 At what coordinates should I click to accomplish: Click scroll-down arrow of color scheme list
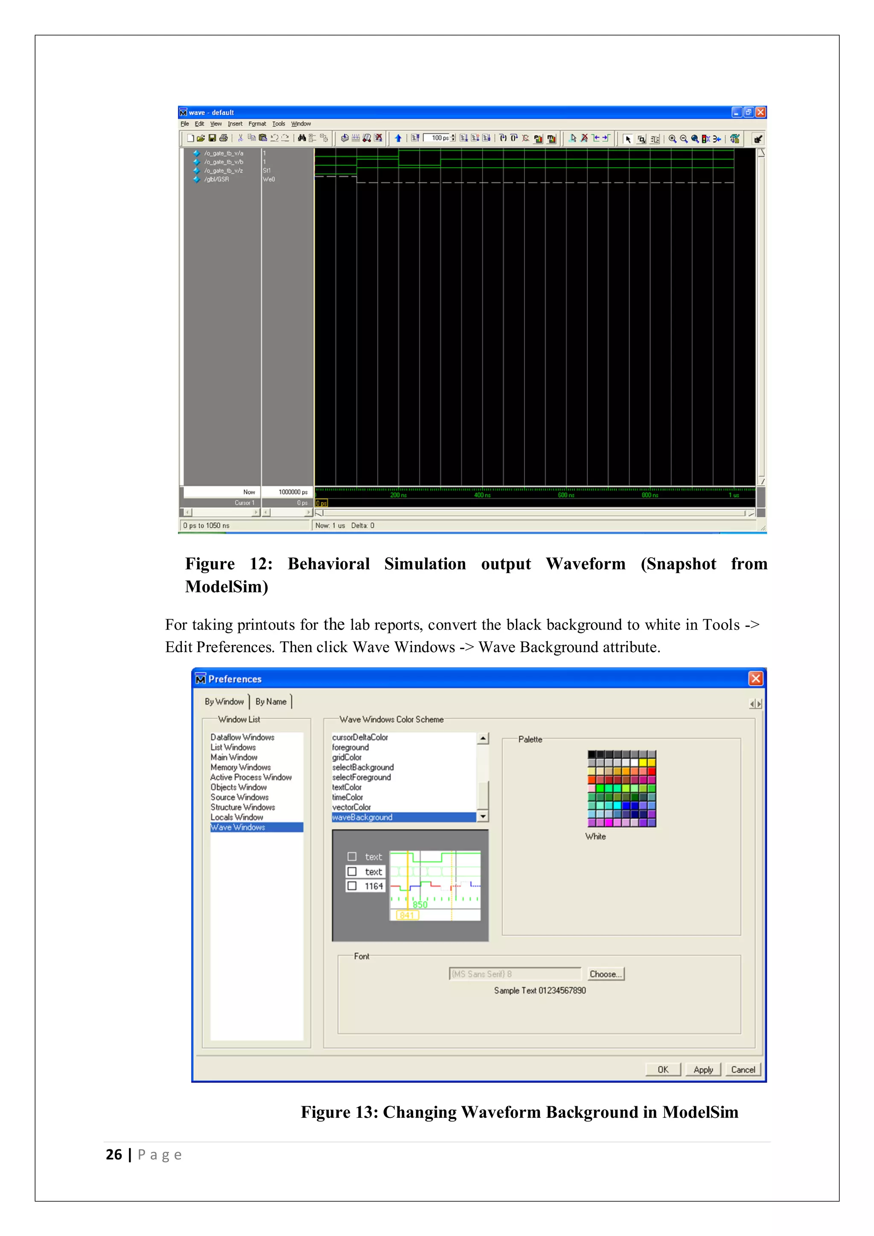483,816
